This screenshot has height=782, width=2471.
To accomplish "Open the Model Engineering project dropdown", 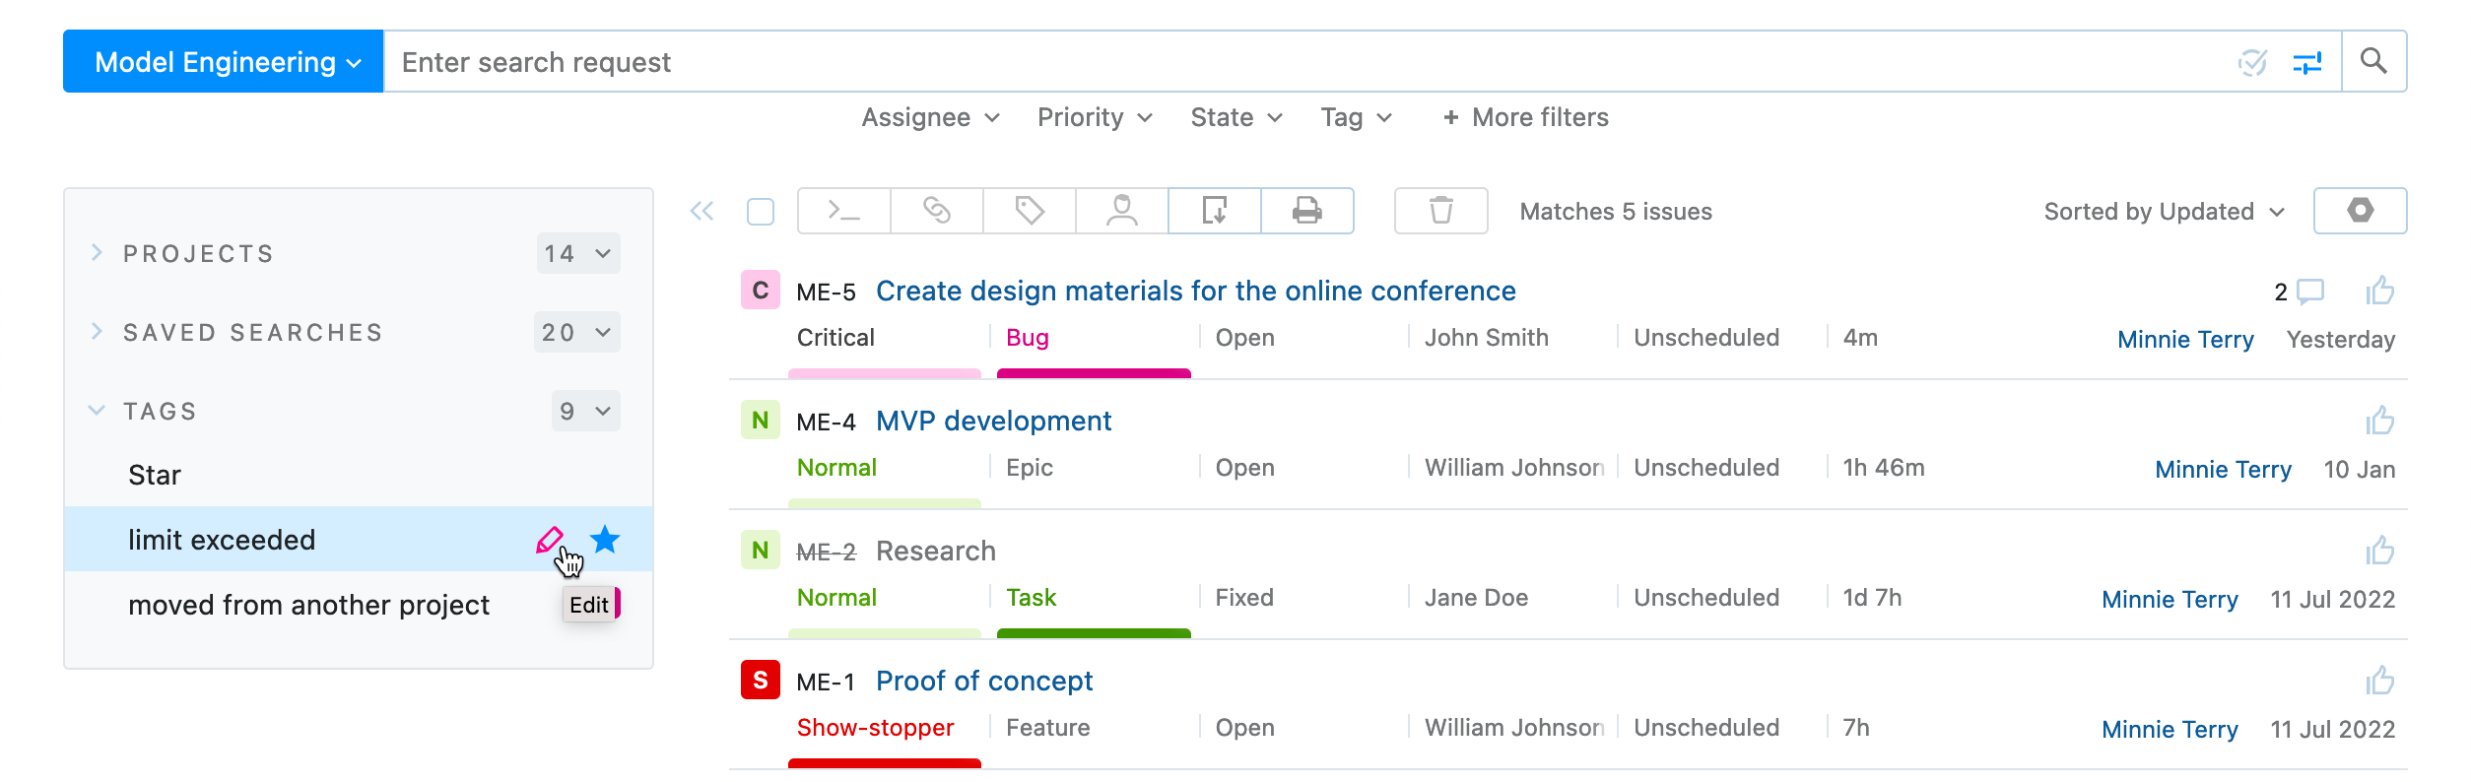I will 224,62.
